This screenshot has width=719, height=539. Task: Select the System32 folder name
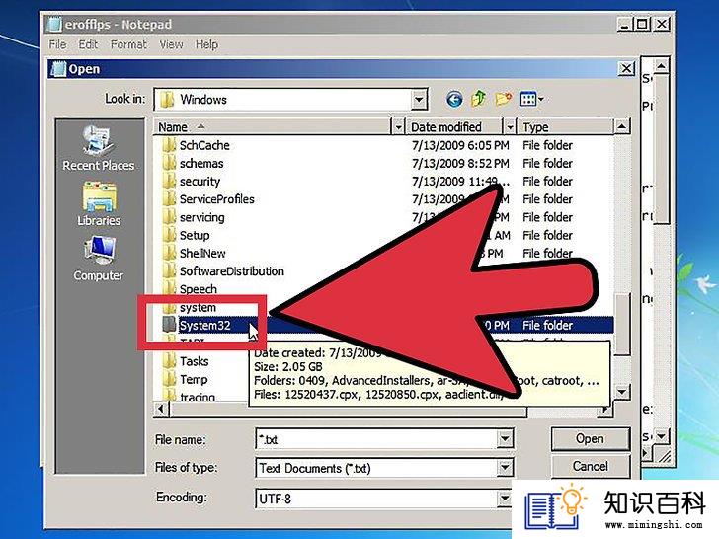pos(204,325)
